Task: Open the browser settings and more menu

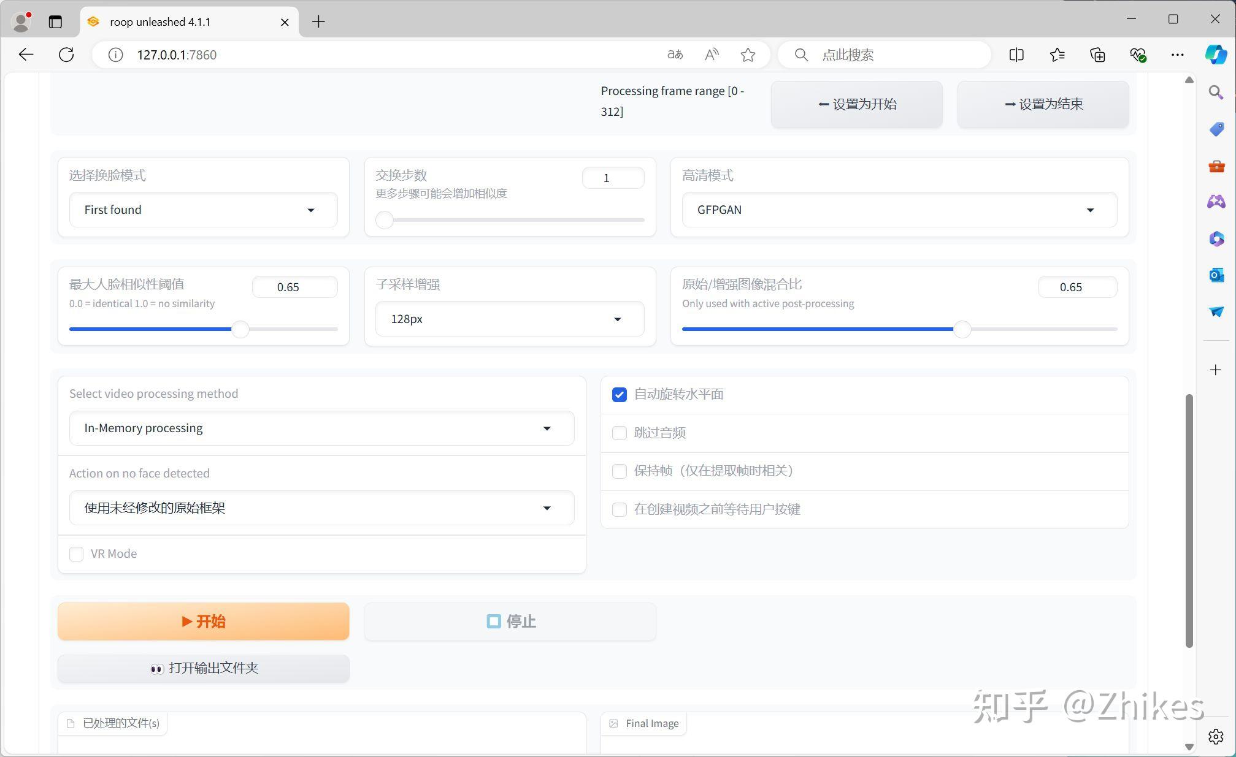Action: [1177, 55]
